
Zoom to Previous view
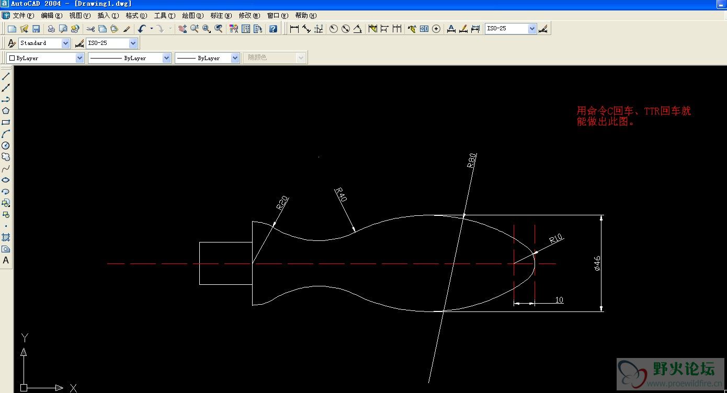click(x=219, y=29)
